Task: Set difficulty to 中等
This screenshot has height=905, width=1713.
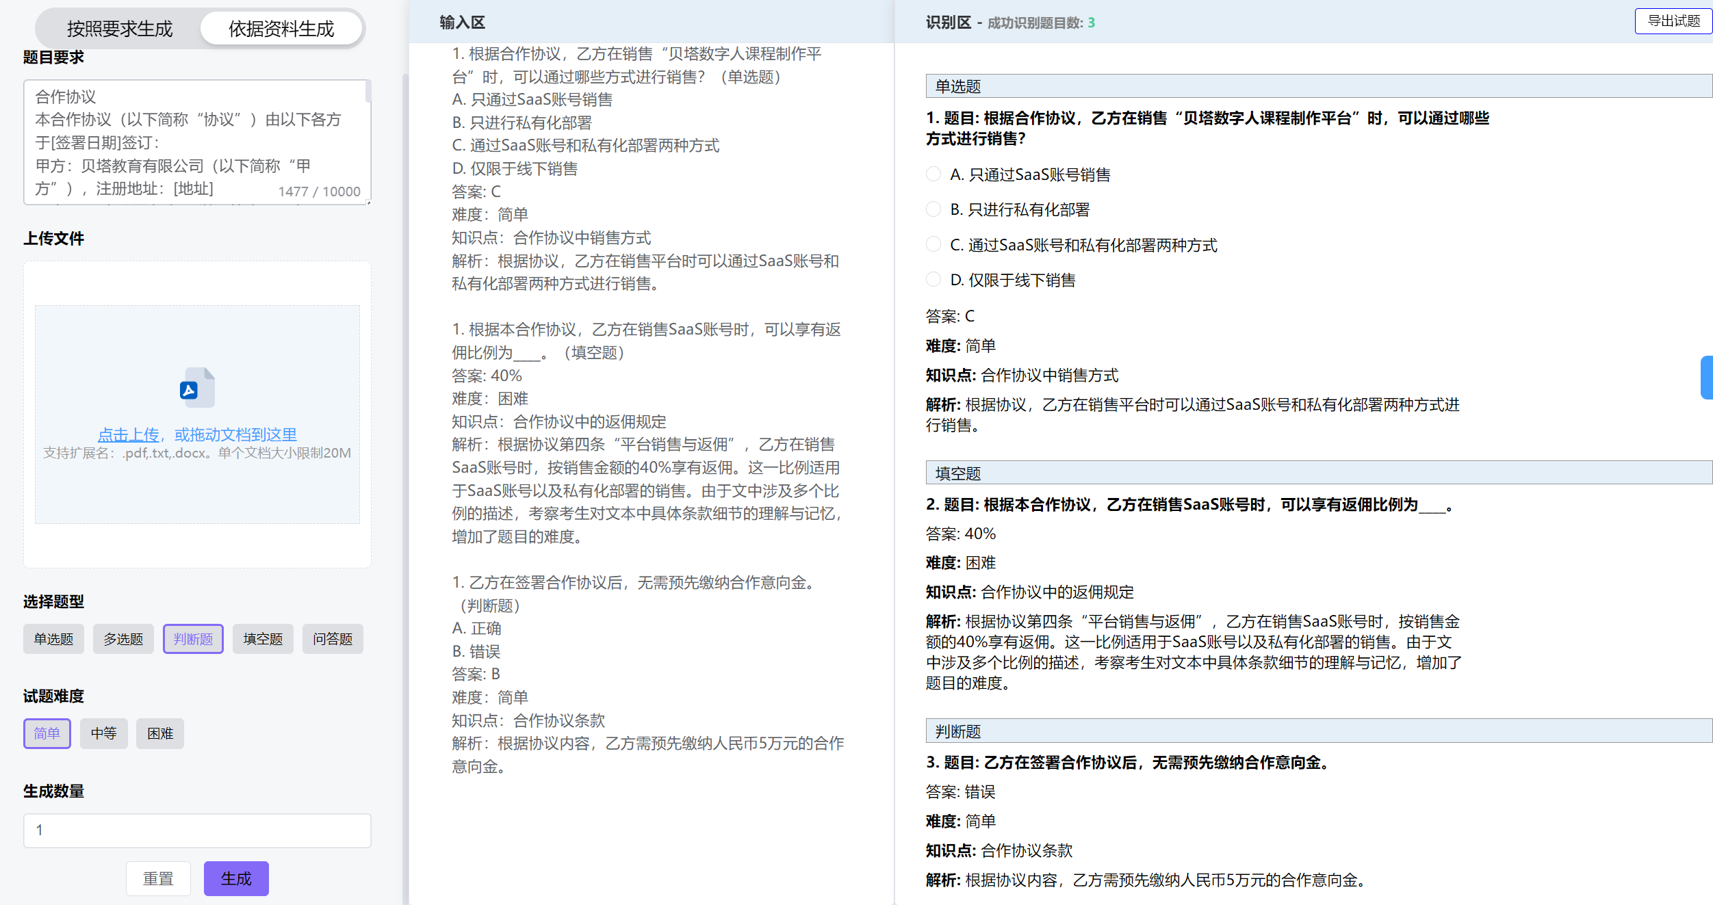Action: 103,733
